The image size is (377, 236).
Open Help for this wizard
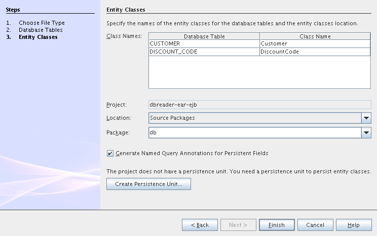coord(354,225)
